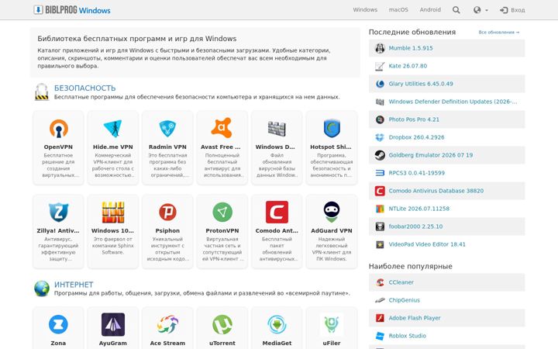Switch to the Android platform tab
Screen dimensions: 558x349
430,9
